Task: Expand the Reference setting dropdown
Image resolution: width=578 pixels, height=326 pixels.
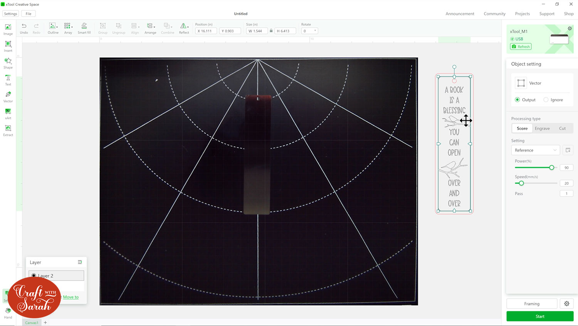Action: (536, 150)
